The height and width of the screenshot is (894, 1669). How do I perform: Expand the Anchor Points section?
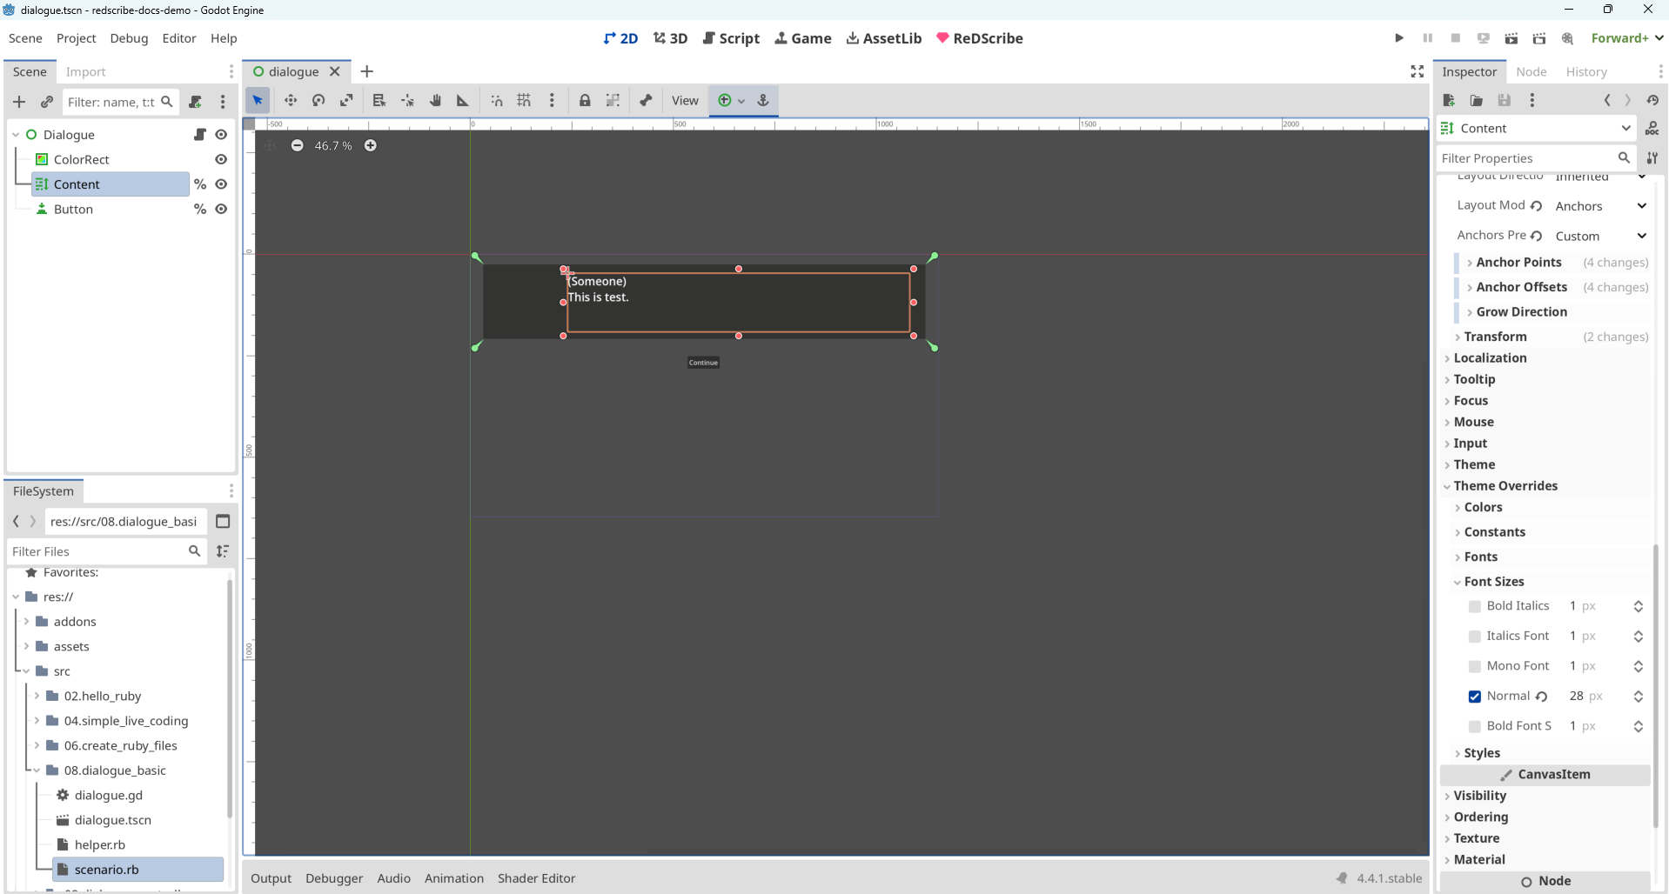point(1518,263)
